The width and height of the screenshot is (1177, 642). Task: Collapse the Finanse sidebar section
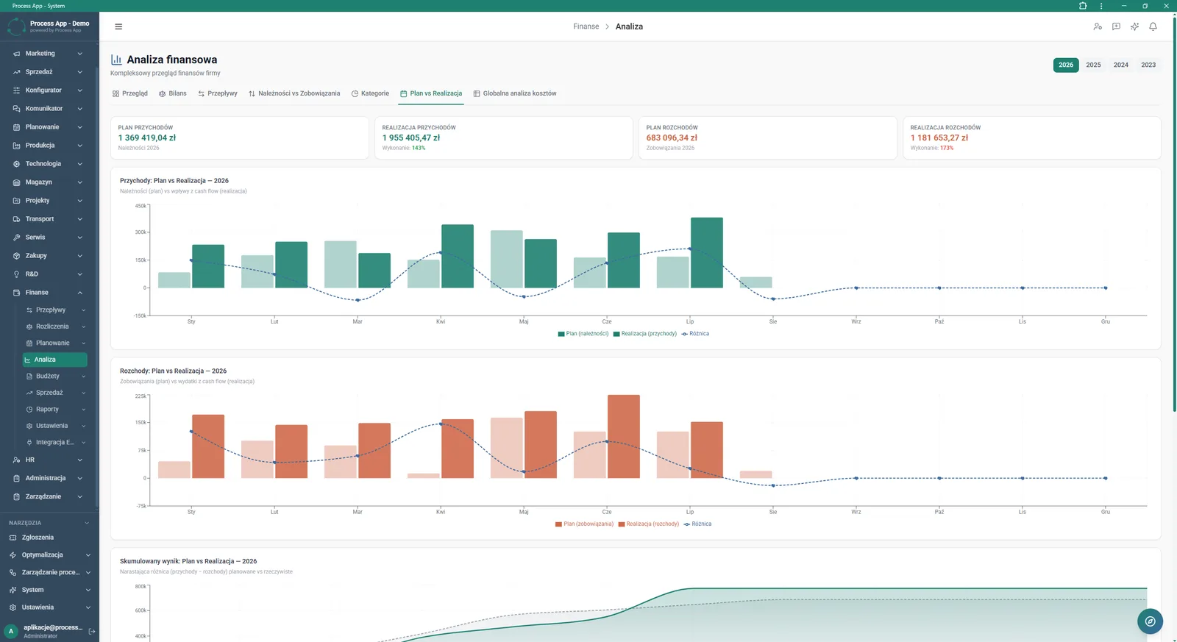pos(79,293)
